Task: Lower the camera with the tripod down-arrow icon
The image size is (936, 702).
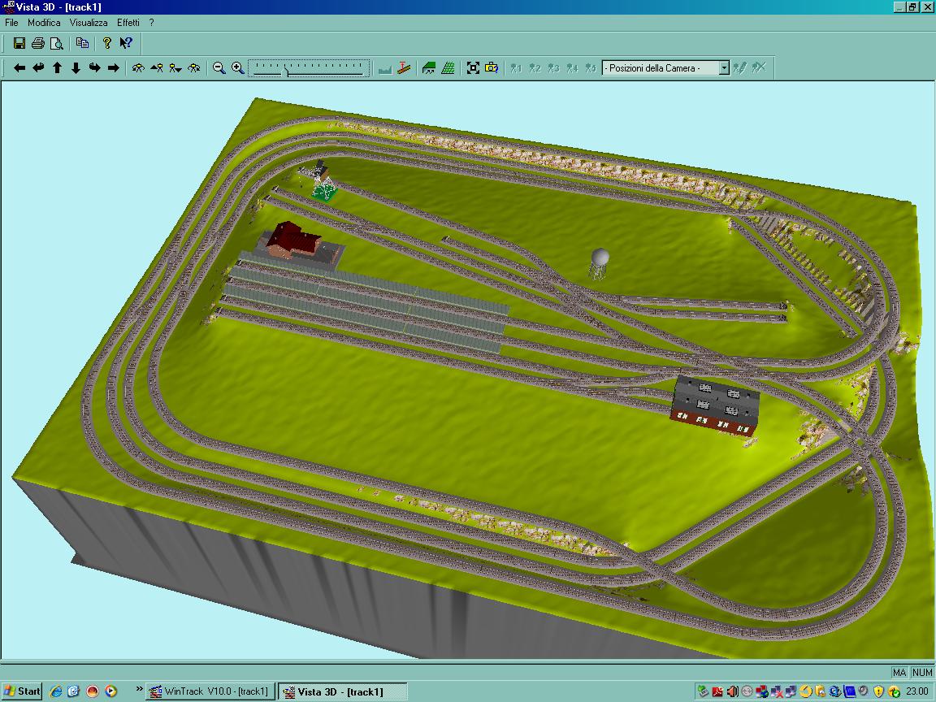Action: point(175,68)
